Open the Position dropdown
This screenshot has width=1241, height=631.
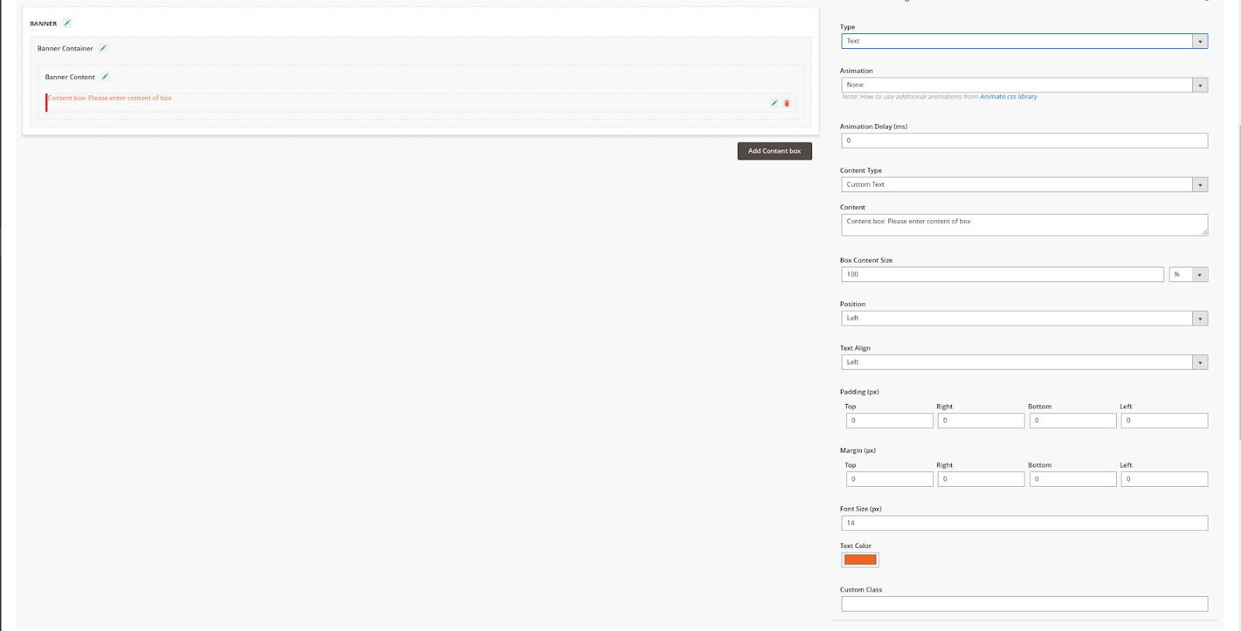1024,319
